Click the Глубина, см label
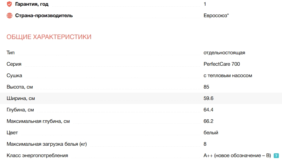Image resolution: width=282 pixels, height=166 pixels. click(x=20, y=110)
